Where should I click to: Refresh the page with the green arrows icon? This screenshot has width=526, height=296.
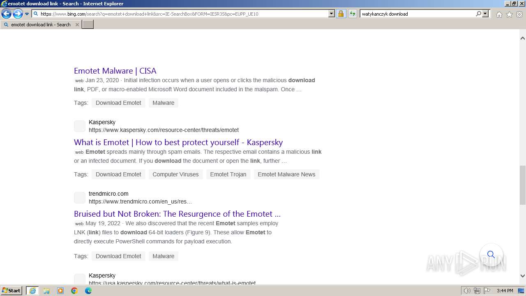353,14
